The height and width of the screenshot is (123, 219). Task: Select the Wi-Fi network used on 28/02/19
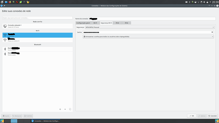[x=37, y=40]
